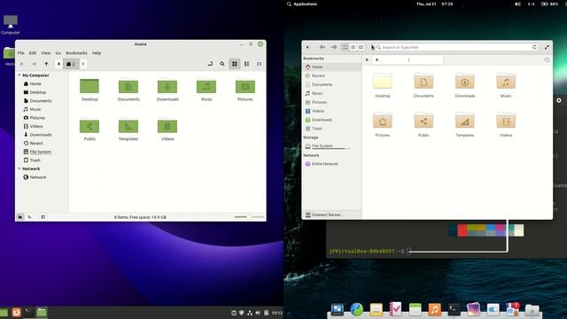Click the home path button in Nemo
This screenshot has height=319, width=567.
(71, 64)
